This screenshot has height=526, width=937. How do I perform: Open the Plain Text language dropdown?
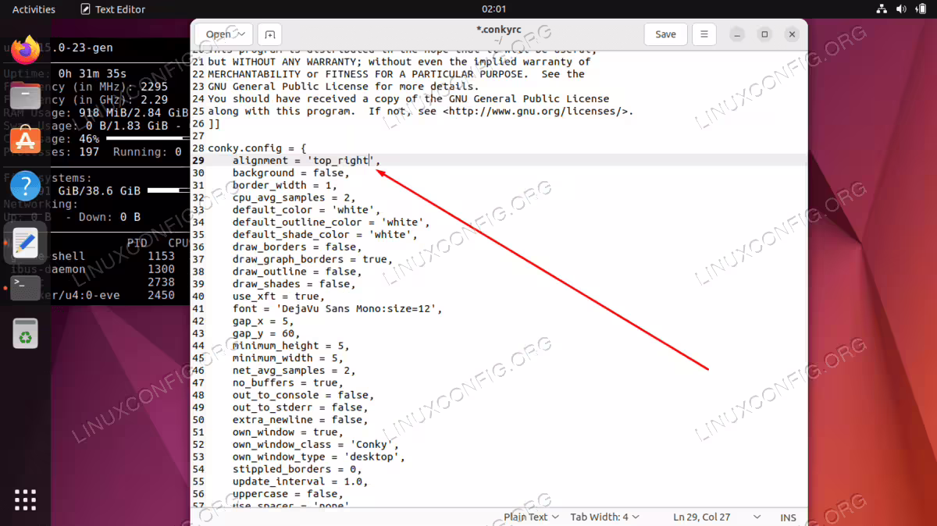pos(532,517)
